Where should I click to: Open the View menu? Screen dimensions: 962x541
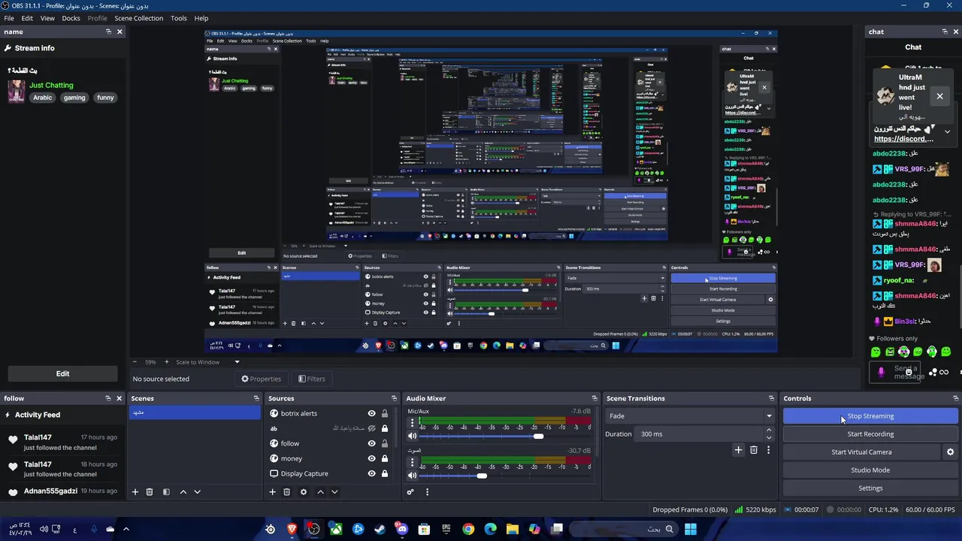tap(47, 18)
